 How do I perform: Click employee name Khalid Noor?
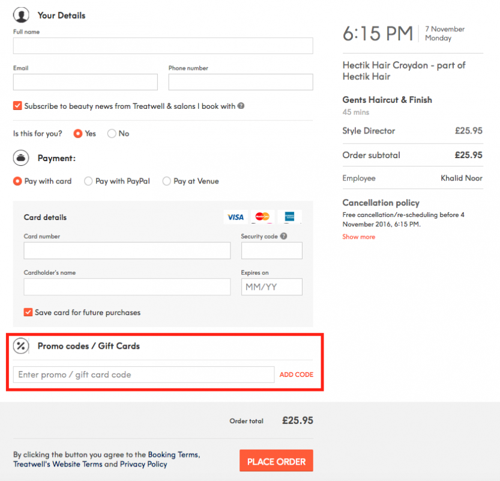[462, 178]
